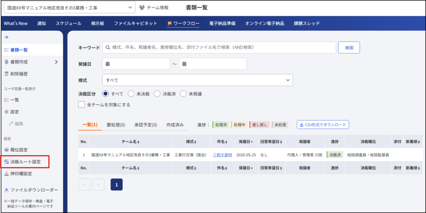The height and width of the screenshot is (213, 426).
Task: Sort by チーム名 in the top header
Action: (x=130, y=142)
